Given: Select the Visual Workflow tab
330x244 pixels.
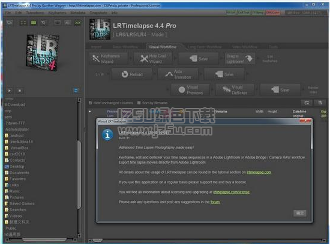Looking at the screenshot, I should pyautogui.click(x=162, y=47).
